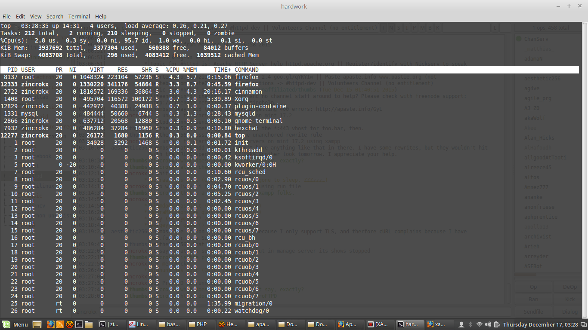Open the Linux Mint Menu button

coord(15,324)
